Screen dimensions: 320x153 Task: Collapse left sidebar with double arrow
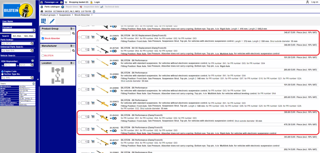tap(38, 79)
